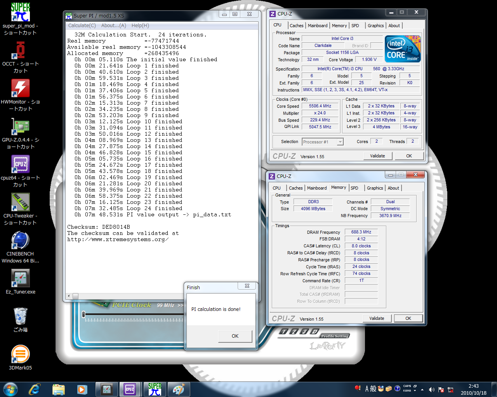
Task: Click the PCIE Clock slider handle
Action: [x=83, y=314]
